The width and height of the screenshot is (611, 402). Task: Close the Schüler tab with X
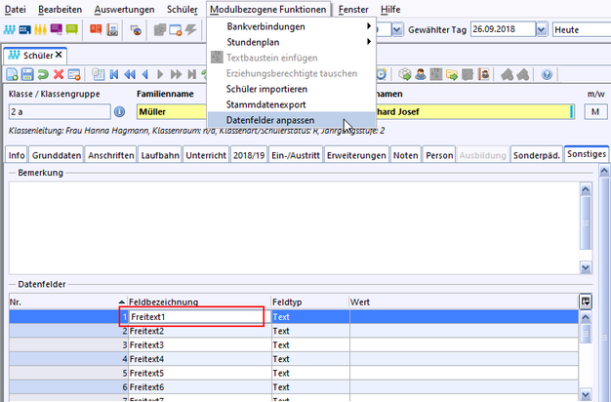click(x=59, y=55)
